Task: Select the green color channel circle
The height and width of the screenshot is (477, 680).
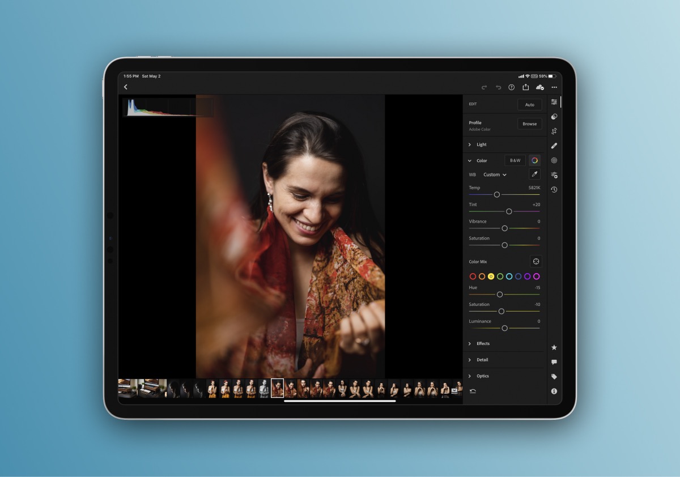Action: point(500,276)
